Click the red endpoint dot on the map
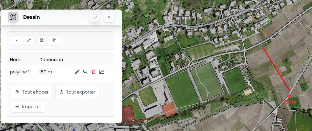This screenshot has height=131, width=312. 290,96
